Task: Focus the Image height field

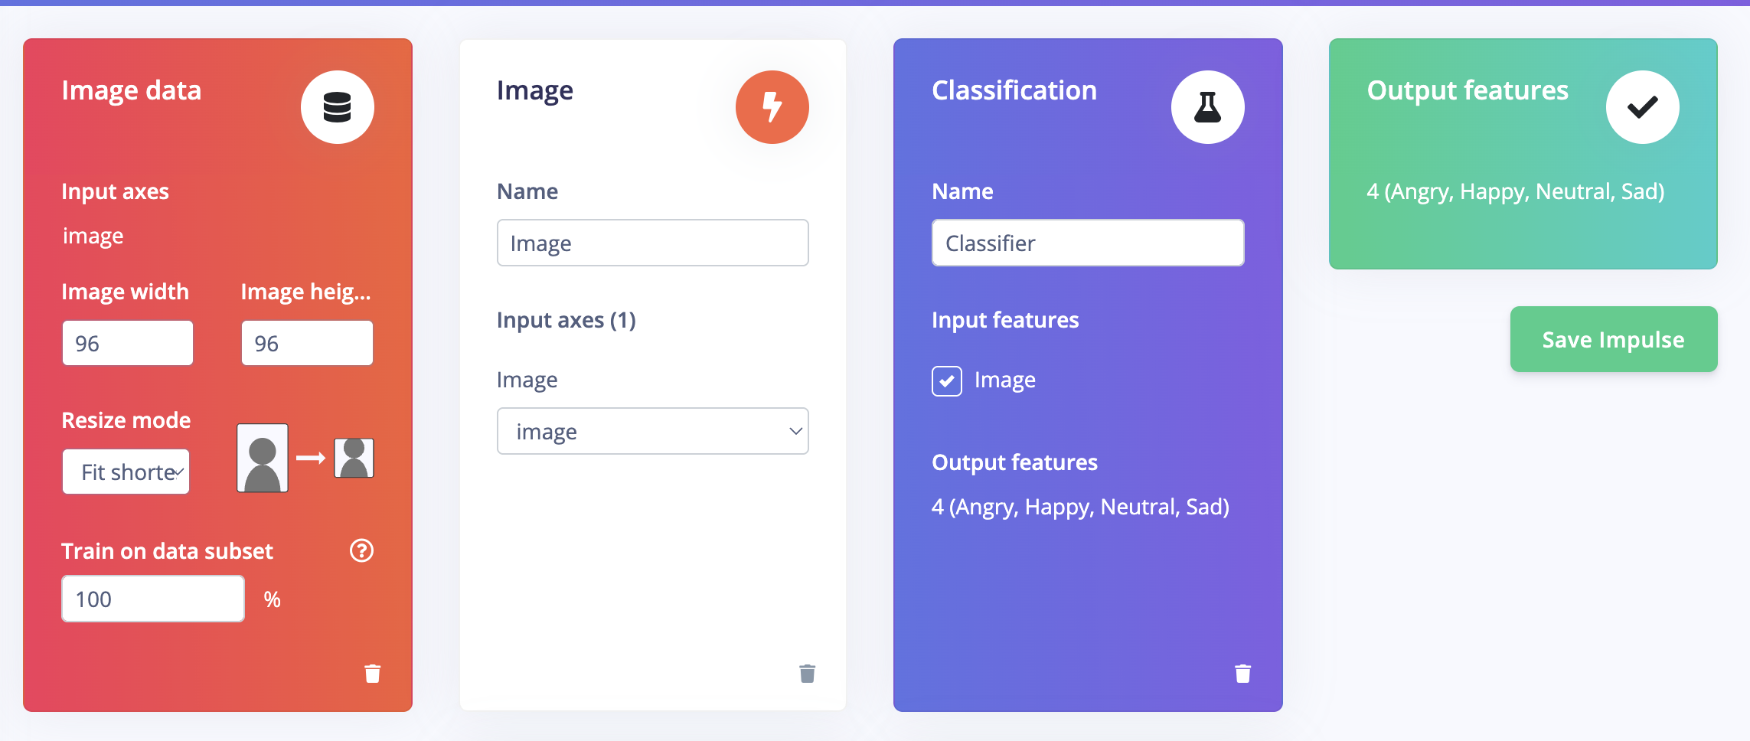Action: (307, 343)
